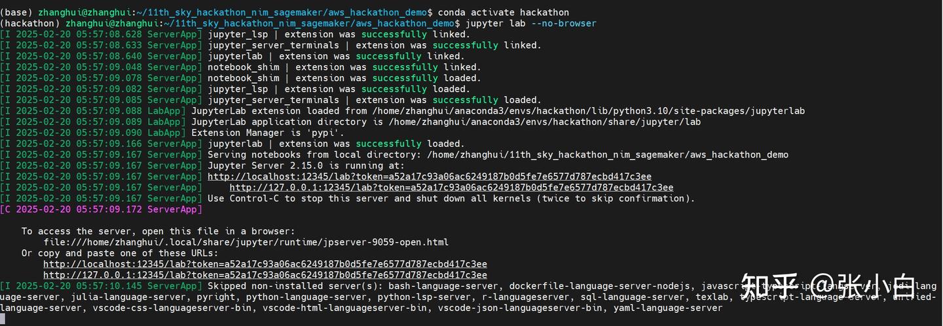Click 'To access the server, open this file' line
Image resolution: width=943 pixels, height=326 pixels.
158,231
